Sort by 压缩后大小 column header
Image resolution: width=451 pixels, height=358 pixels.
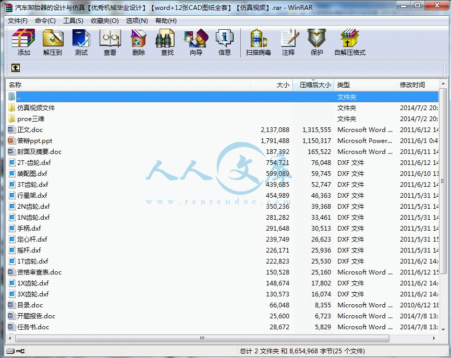coord(313,85)
